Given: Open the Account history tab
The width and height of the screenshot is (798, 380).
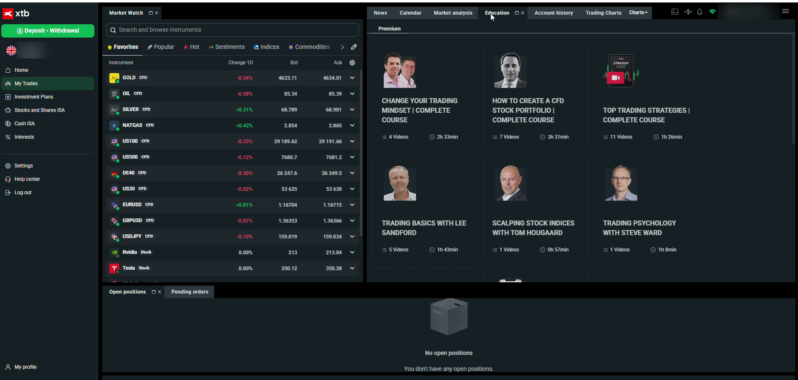Looking at the screenshot, I should pos(553,13).
